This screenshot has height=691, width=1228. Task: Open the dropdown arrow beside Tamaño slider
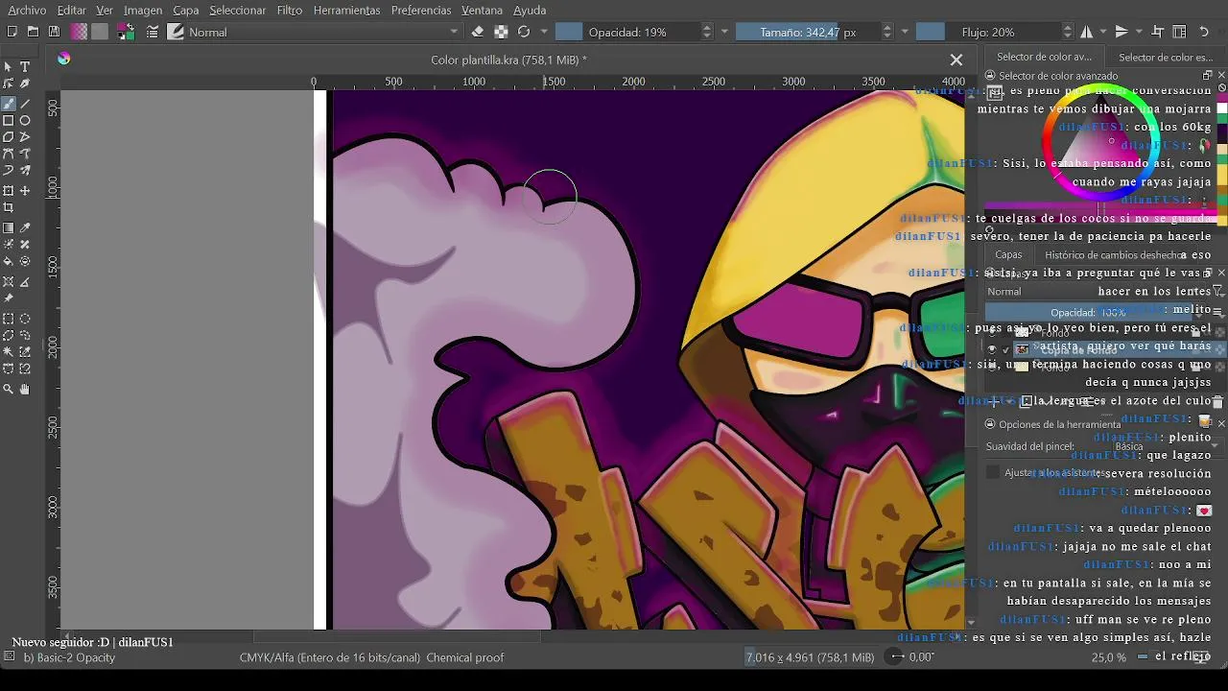click(905, 32)
